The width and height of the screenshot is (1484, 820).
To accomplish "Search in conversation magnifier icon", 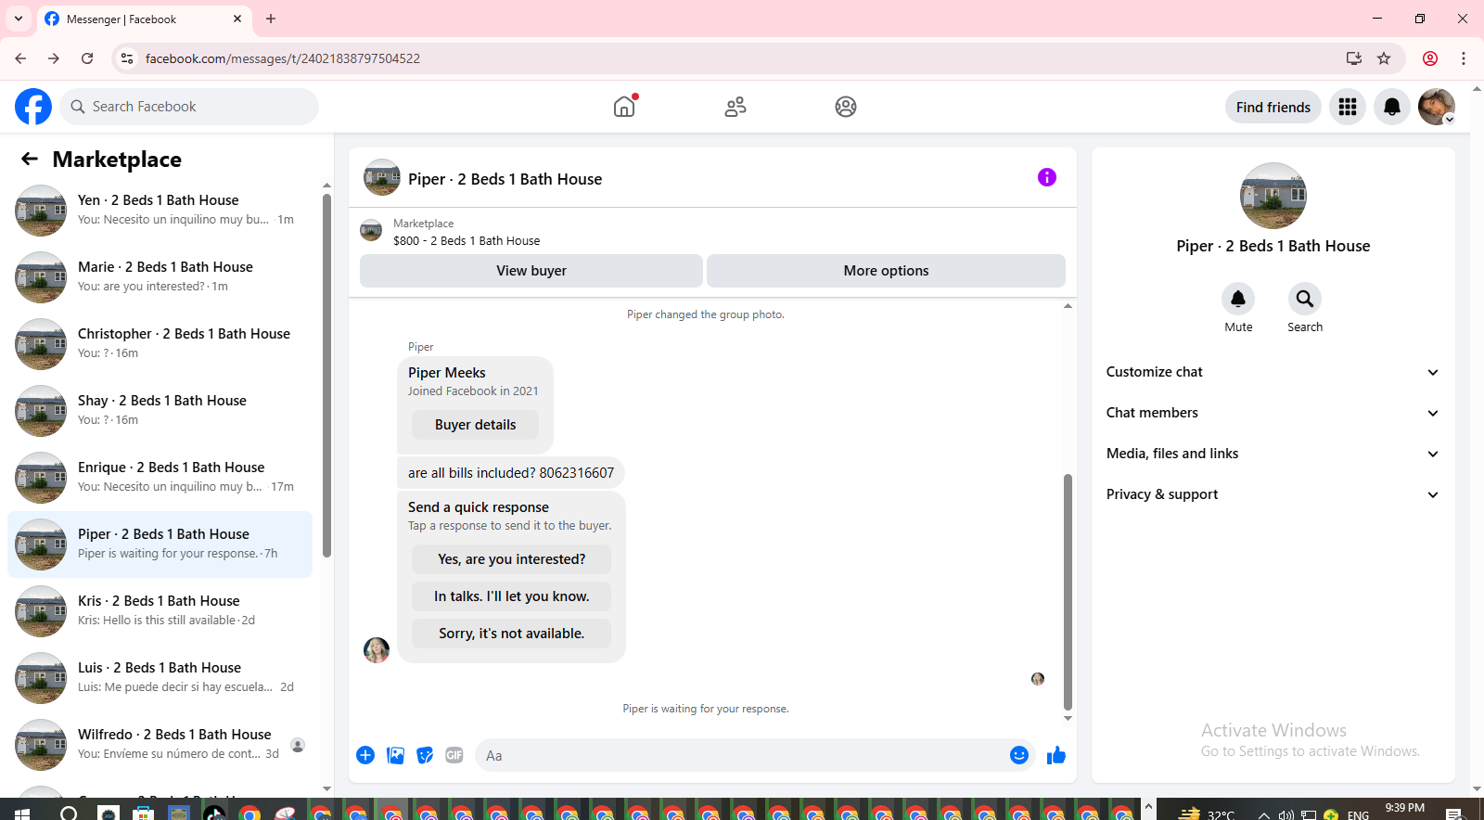I will tap(1305, 299).
